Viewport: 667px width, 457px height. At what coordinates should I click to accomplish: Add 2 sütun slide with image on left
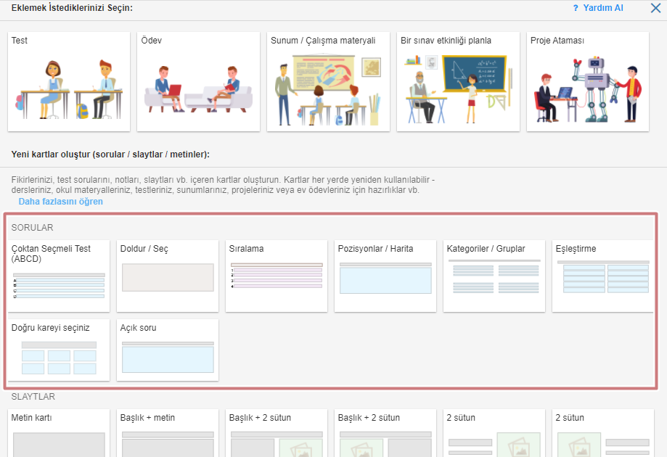(x=602, y=433)
